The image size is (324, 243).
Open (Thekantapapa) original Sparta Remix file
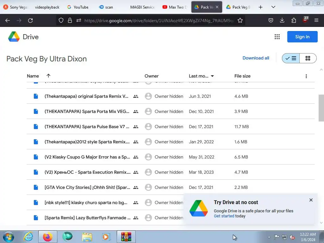pyautogui.click(x=86, y=96)
